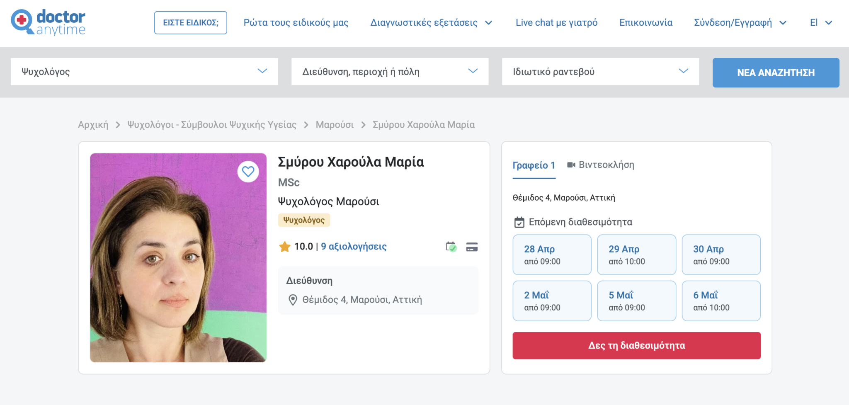Screen dimensions: 849x405
Task: Open the Διεύθυνση, περιοχή ή πόλη dropdown
Action: click(x=390, y=72)
